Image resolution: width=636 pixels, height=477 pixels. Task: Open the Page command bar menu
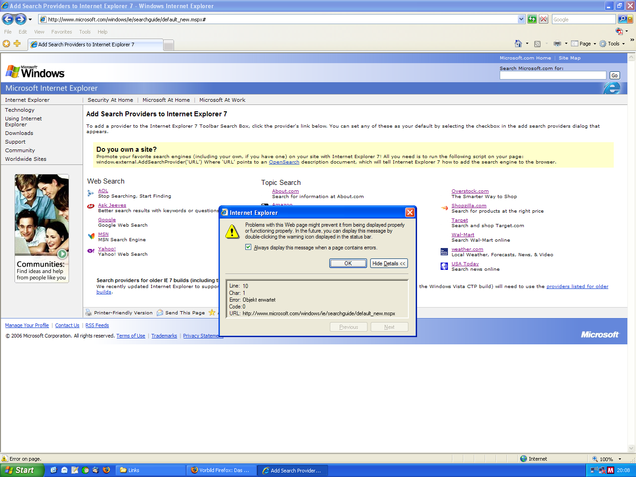(x=583, y=44)
